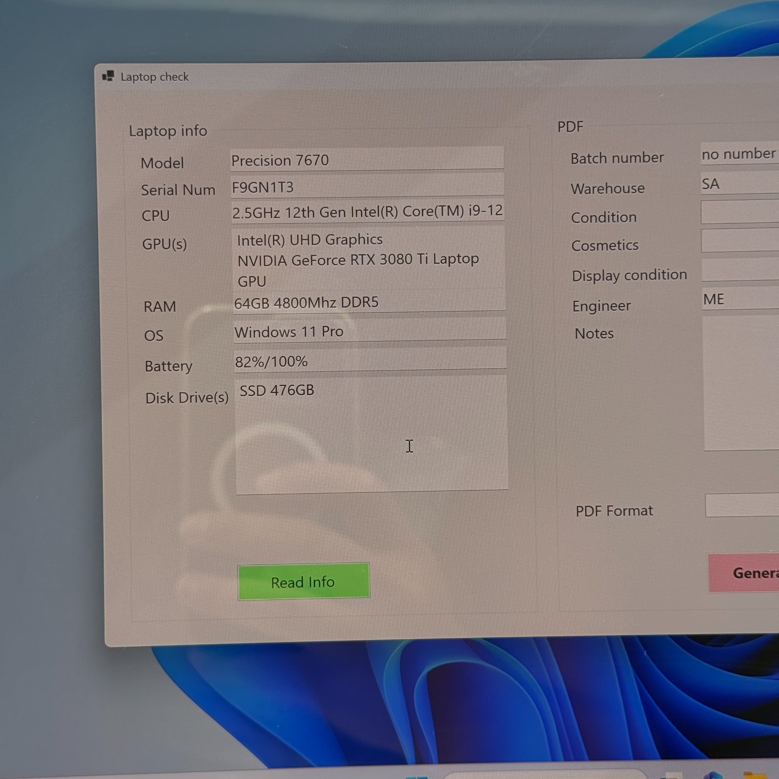Click the 'GPU(s)' label
This screenshot has height=779, width=779.
tap(165, 244)
